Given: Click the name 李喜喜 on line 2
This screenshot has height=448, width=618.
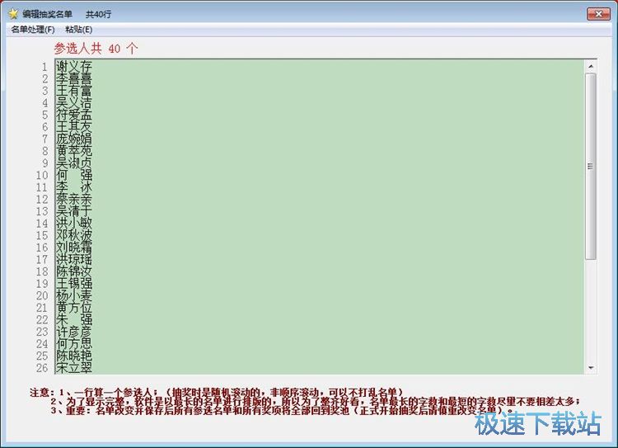Looking at the screenshot, I should pyautogui.click(x=74, y=78).
